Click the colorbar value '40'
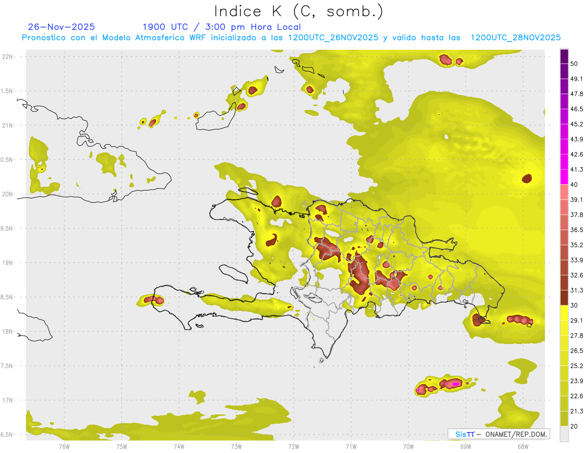The image size is (587, 453). (575, 185)
